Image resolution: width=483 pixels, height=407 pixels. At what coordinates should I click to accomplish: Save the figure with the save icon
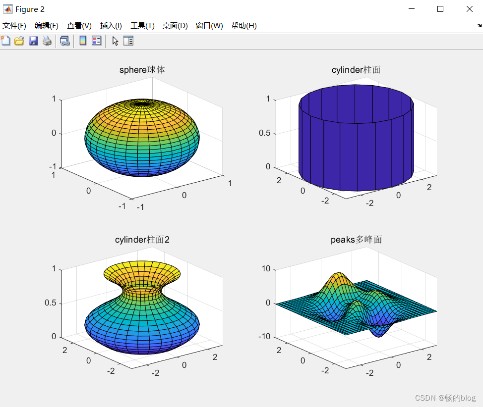33,41
